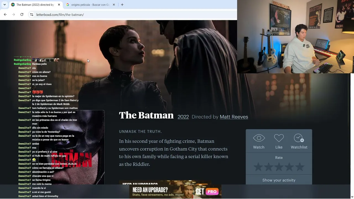The width and height of the screenshot is (354, 199).
Task: Click chat message 'se llama Origins'
Action: tap(41, 180)
